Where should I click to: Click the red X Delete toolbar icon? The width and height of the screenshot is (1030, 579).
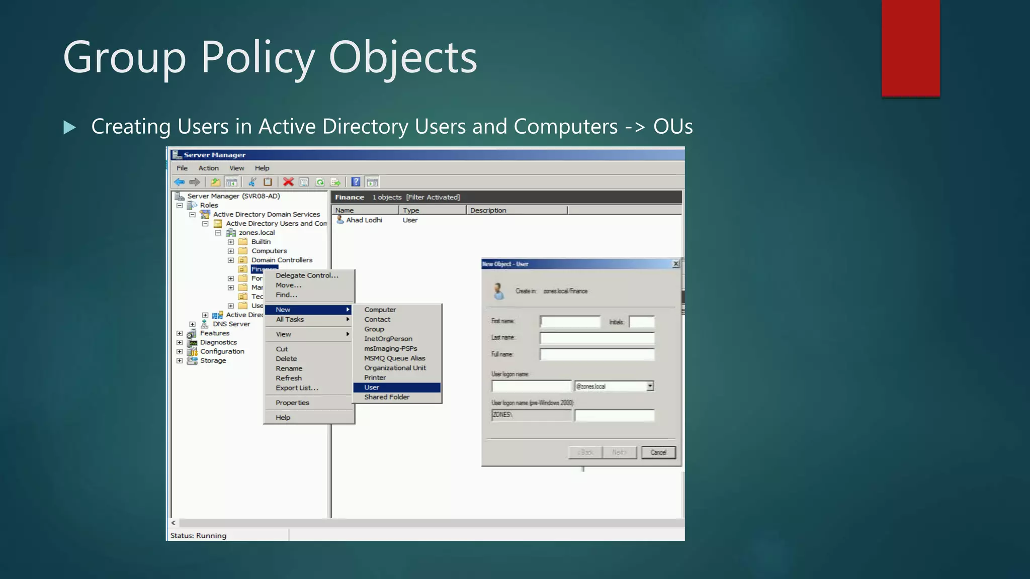coord(288,182)
